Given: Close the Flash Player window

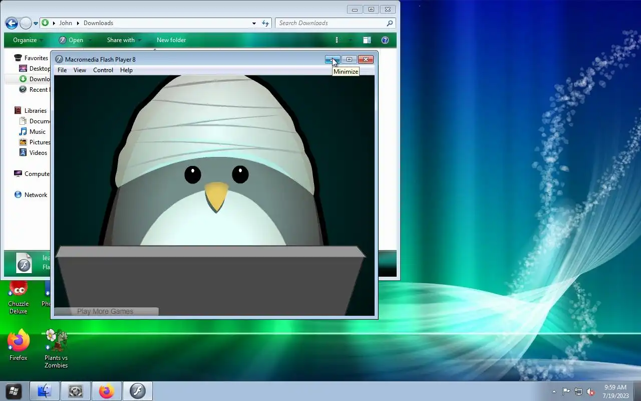Looking at the screenshot, I should [366, 60].
